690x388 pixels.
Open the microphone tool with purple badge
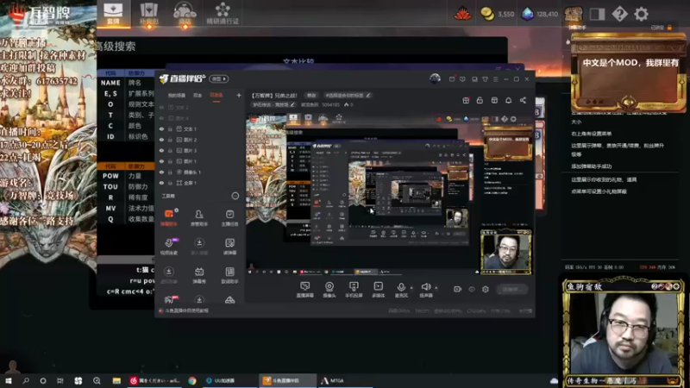pos(169,247)
